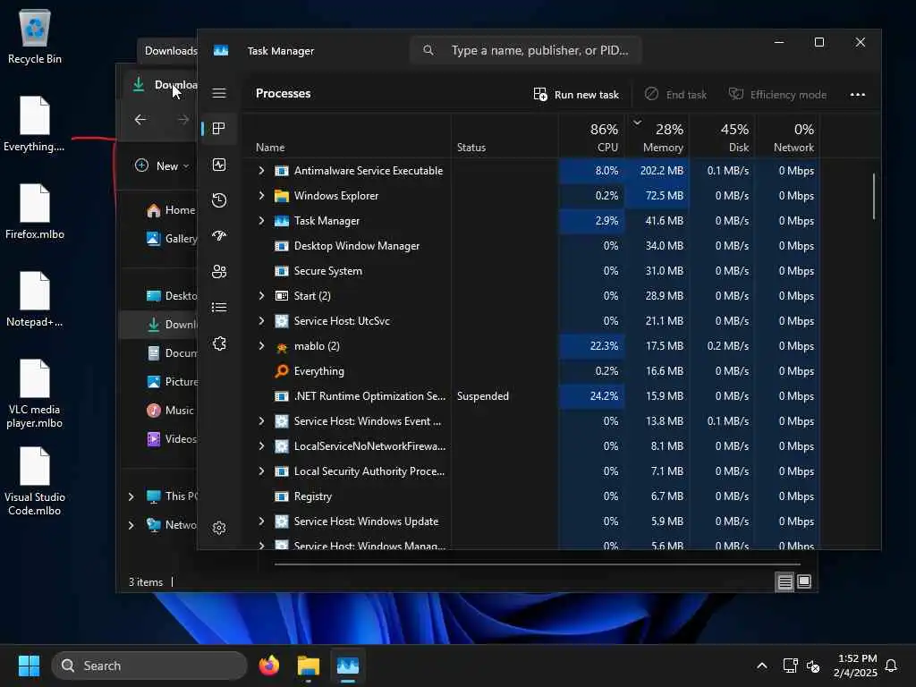Switch File Explorer to large thumbnails view
916x687 pixels.
tap(804, 581)
